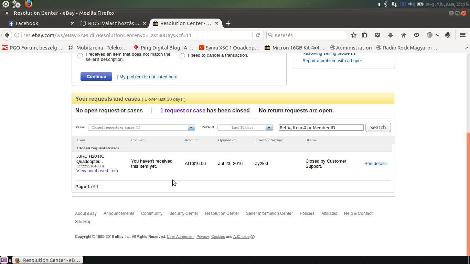This screenshot has height=264, width=470.
Task: Select 'item does not match description' radio
Action: 80,56
